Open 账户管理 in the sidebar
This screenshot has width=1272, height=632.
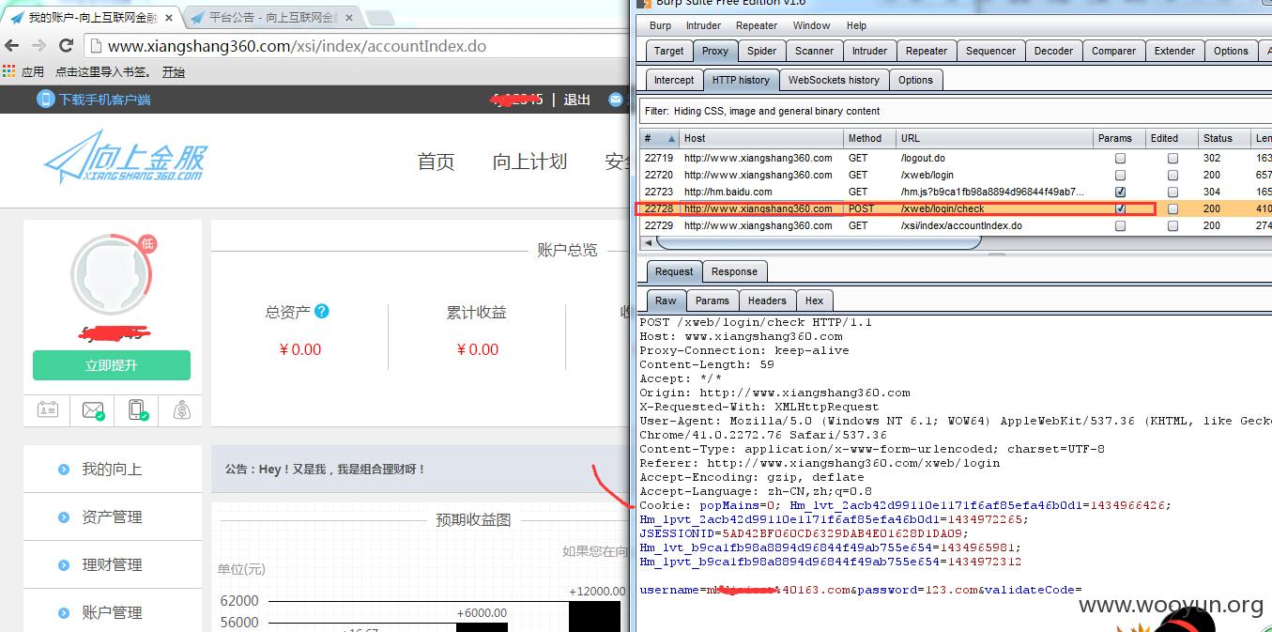point(112,612)
